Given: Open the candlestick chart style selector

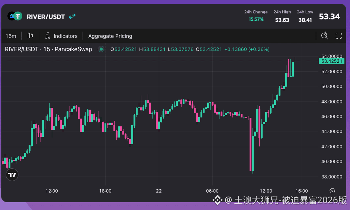Looking at the screenshot, I should (30, 36).
